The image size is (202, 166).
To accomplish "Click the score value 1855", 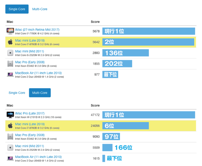I will point(96,64).
